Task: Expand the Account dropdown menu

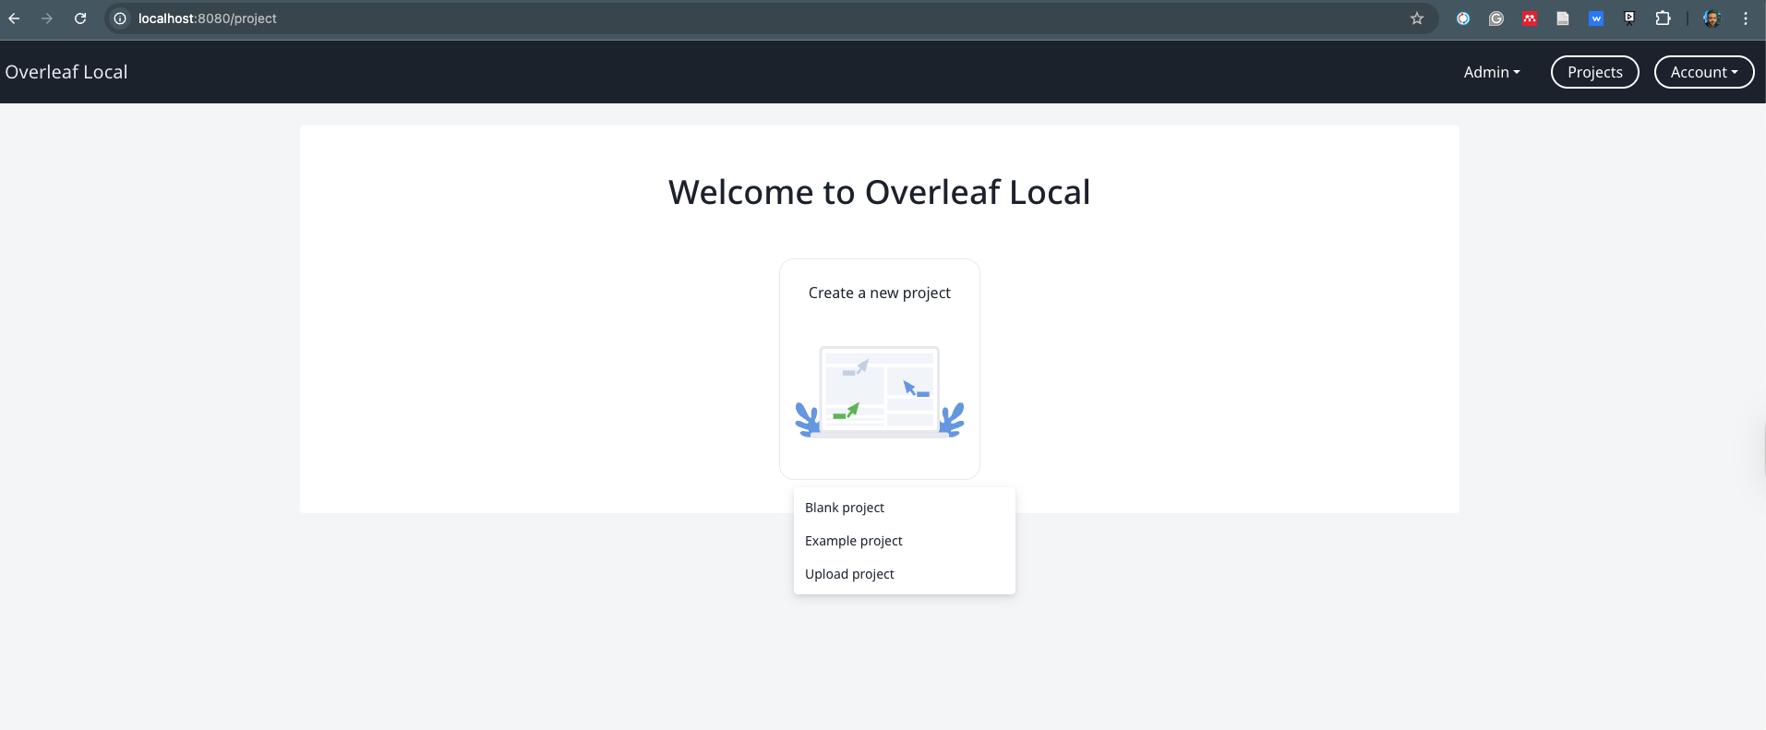Action: tap(1703, 72)
